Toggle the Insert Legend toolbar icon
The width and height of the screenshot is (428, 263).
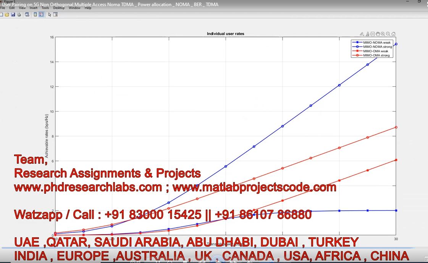click(x=41, y=14)
